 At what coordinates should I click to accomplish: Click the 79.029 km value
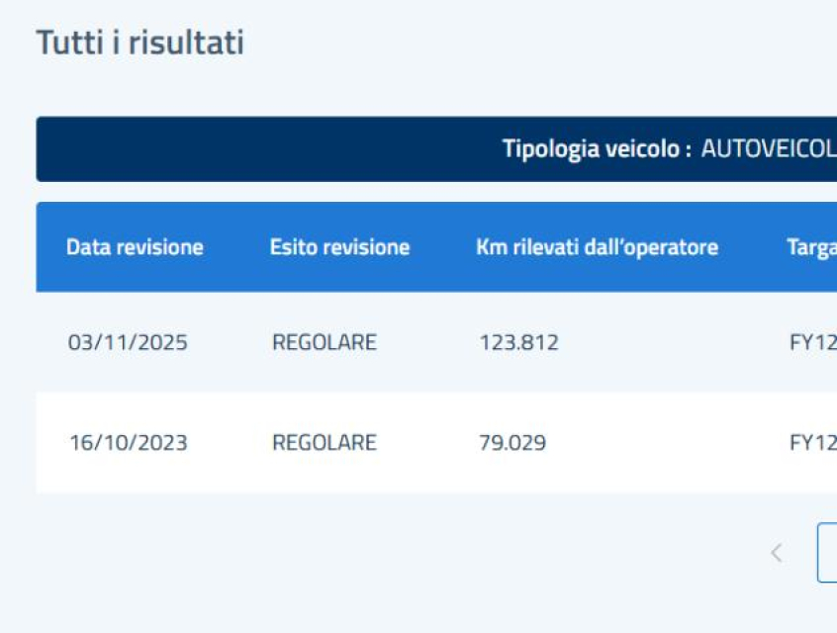point(511,442)
